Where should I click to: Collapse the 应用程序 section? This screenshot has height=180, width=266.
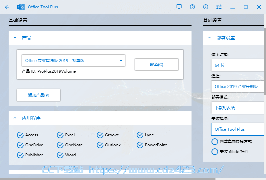(15, 118)
